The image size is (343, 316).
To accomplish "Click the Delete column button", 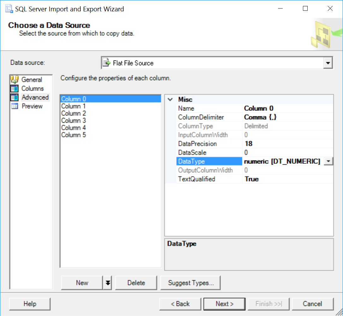I will (136, 283).
